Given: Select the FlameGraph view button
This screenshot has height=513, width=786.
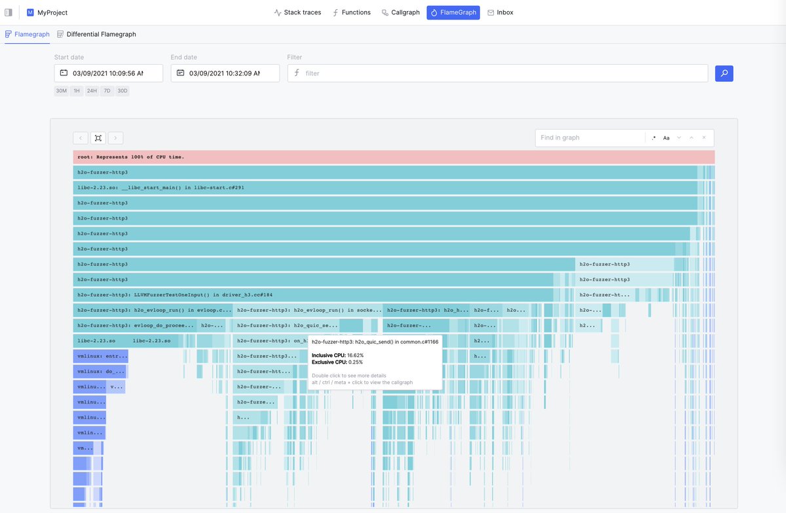Looking at the screenshot, I should [x=453, y=12].
